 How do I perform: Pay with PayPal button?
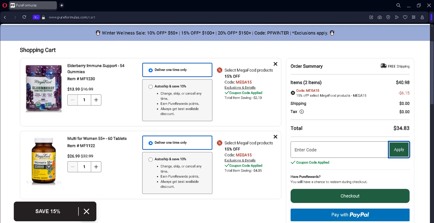click(x=350, y=215)
